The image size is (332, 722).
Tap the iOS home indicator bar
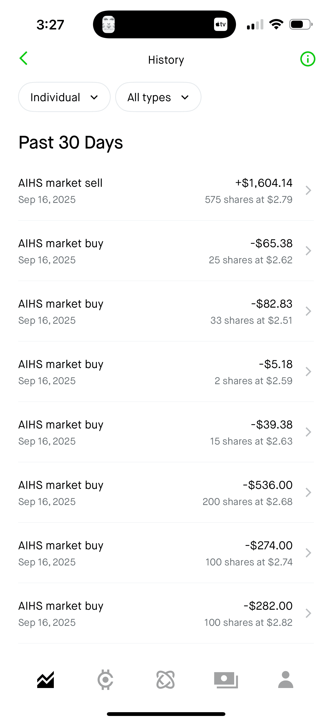[166, 714]
